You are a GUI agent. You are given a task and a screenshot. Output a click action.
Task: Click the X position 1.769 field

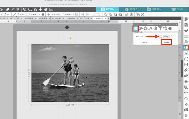click(x=57, y=14)
